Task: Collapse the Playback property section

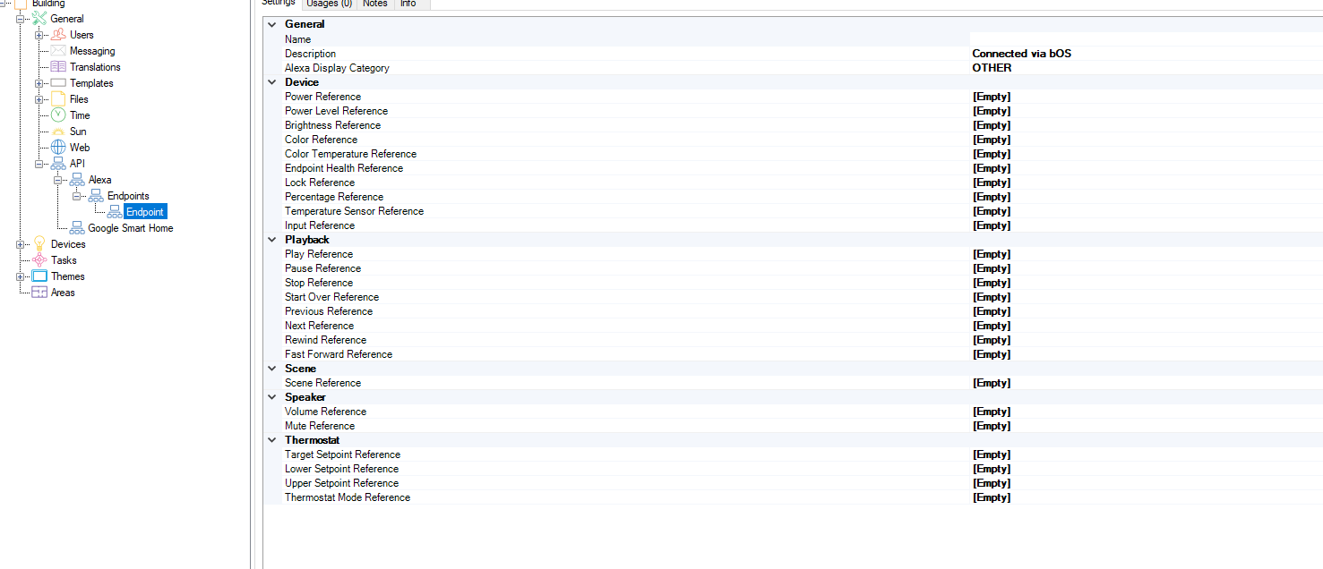Action: 272,240
